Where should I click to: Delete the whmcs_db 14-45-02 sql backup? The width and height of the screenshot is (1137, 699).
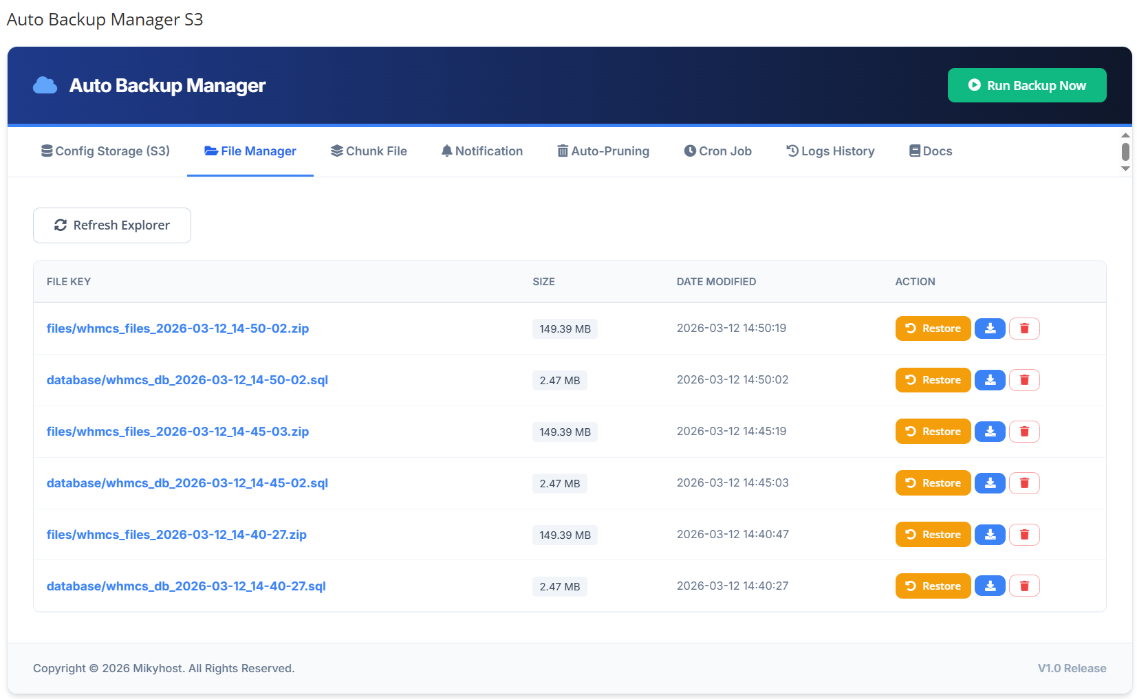coord(1024,483)
